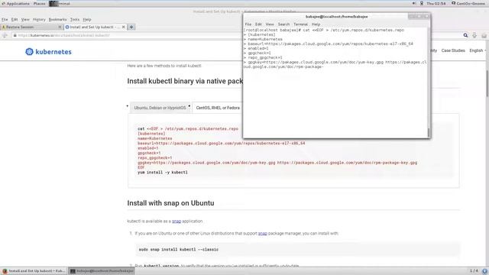
Task: Close the Restore Session tab
Action: pyautogui.click(x=60, y=27)
